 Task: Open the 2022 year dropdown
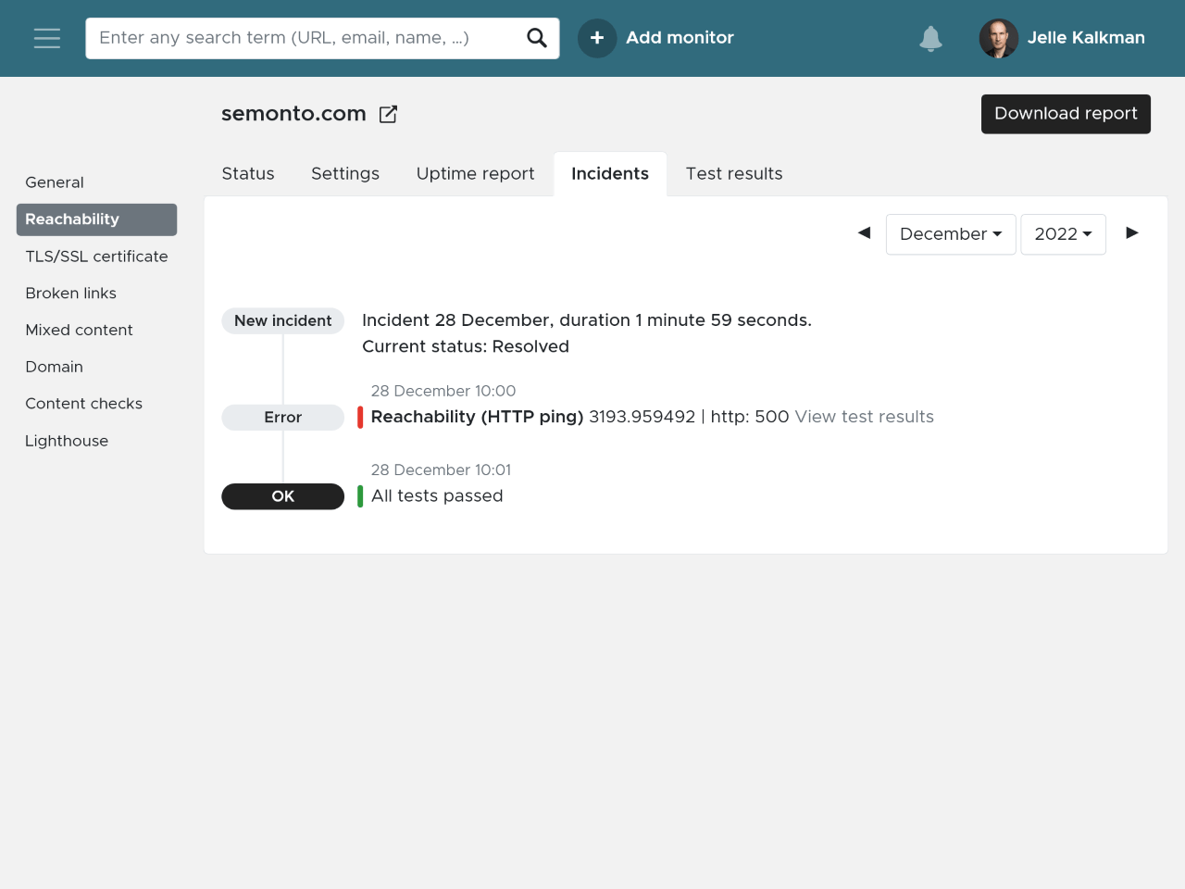[x=1063, y=234]
